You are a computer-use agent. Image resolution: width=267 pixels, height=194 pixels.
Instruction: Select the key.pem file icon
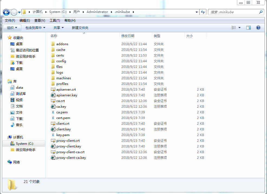(53, 135)
